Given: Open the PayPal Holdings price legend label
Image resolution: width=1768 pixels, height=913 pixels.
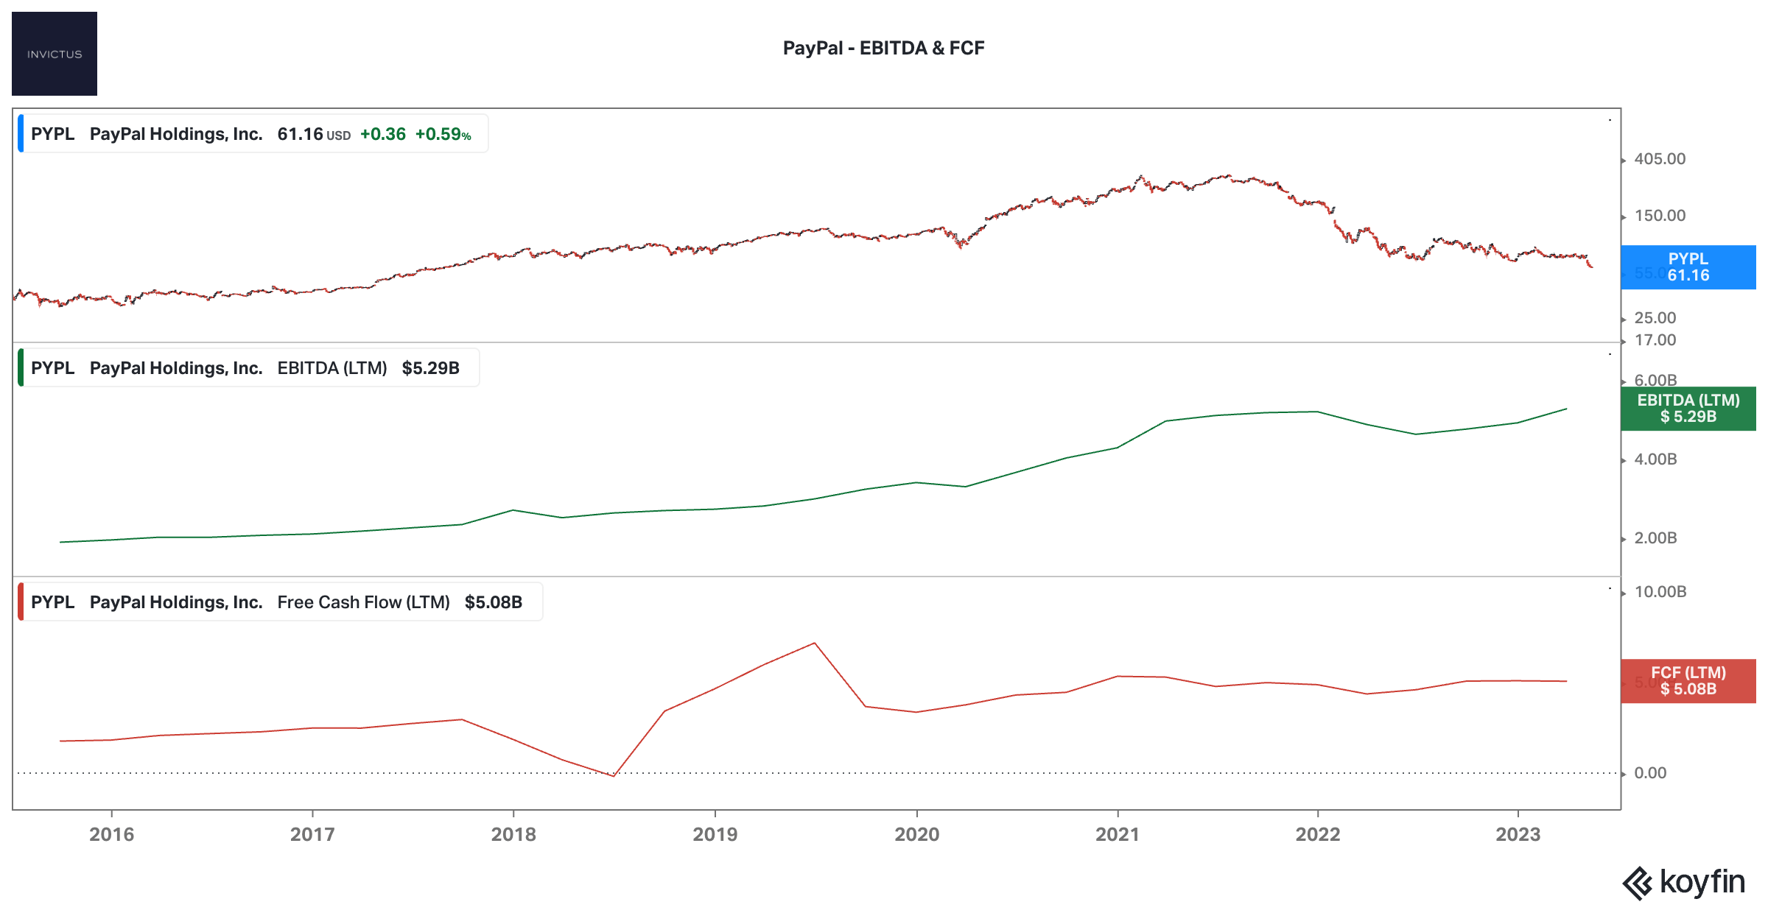Looking at the screenshot, I should pyautogui.click(x=176, y=134).
